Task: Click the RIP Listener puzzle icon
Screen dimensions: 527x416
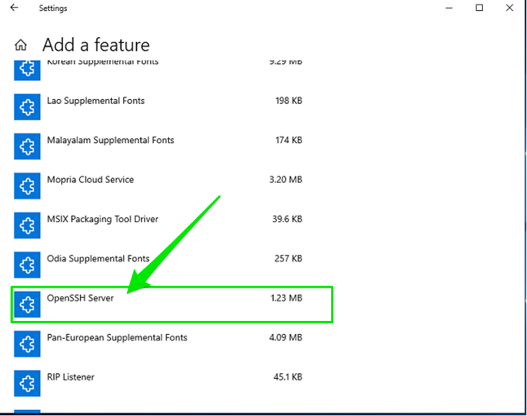Action: tap(27, 384)
